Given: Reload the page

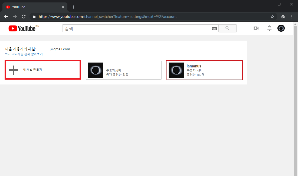Looking at the screenshot, I should tap(24, 17).
